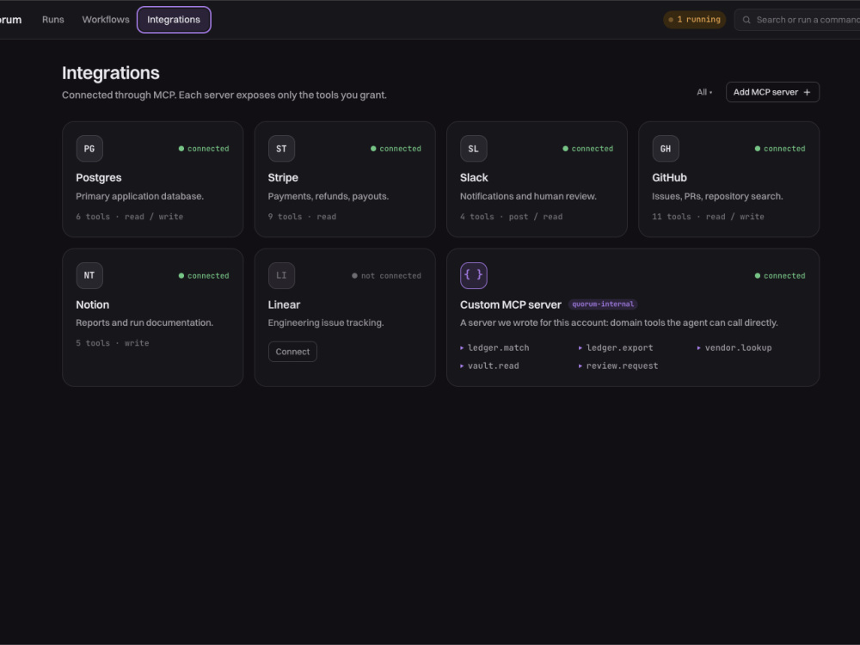The width and height of the screenshot is (860, 645).
Task: Click GitHub connected status
Action: tap(780, 149)
